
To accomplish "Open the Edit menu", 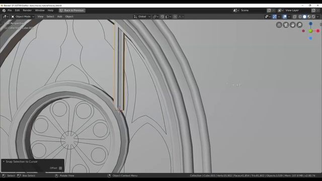I will pyautogui.click(x=17, y=11).
